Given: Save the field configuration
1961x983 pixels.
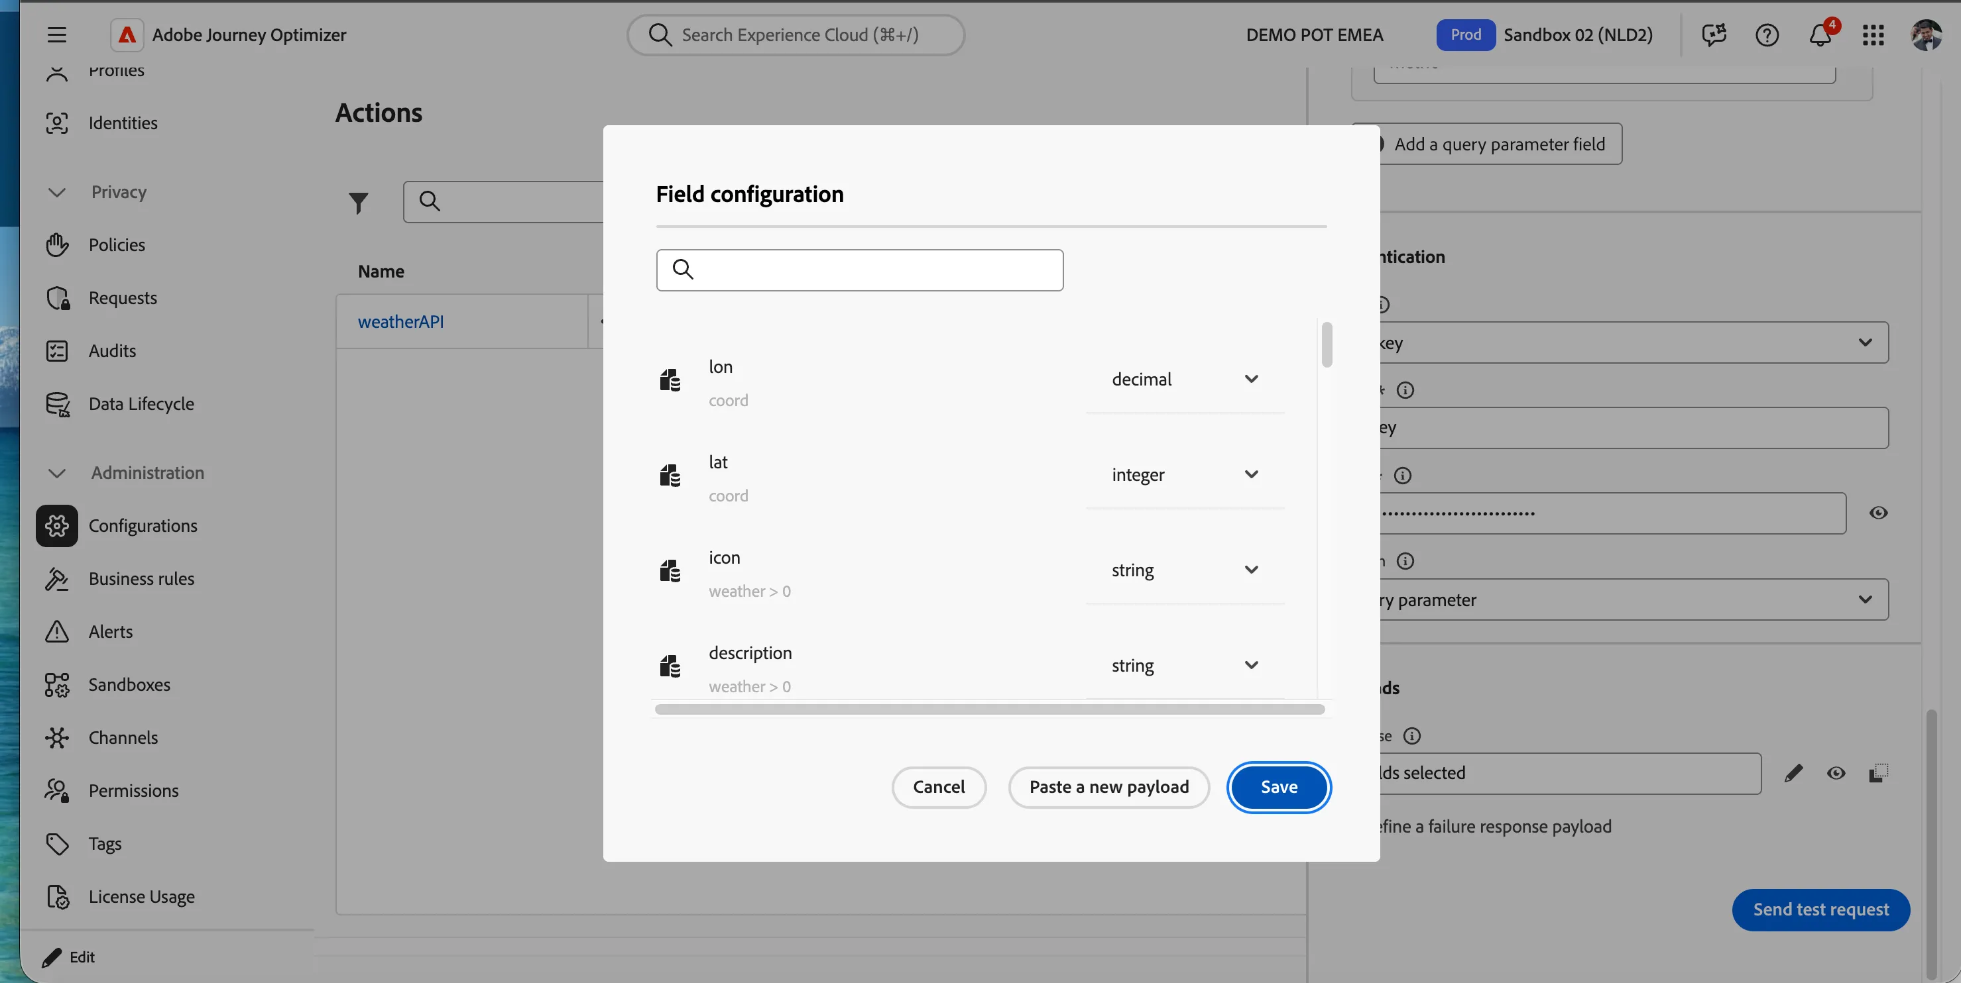Looking at the screenshot, I should point(1279,788).
